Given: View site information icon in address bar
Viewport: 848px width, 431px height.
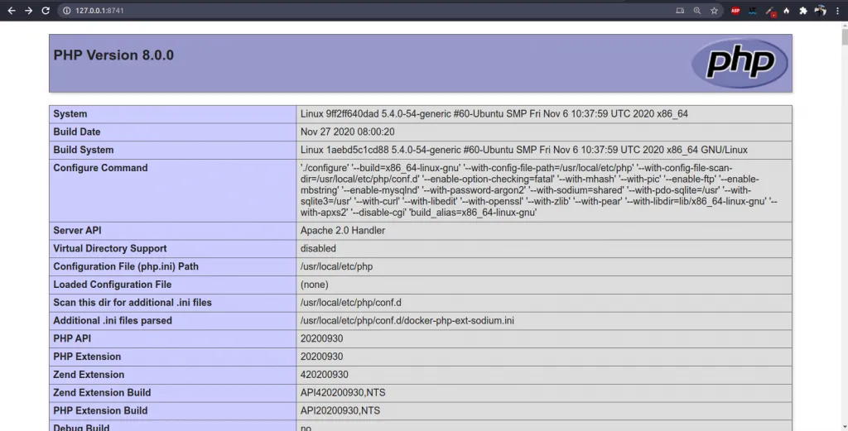Looking at the screenshot, I should tap(68, 11).
